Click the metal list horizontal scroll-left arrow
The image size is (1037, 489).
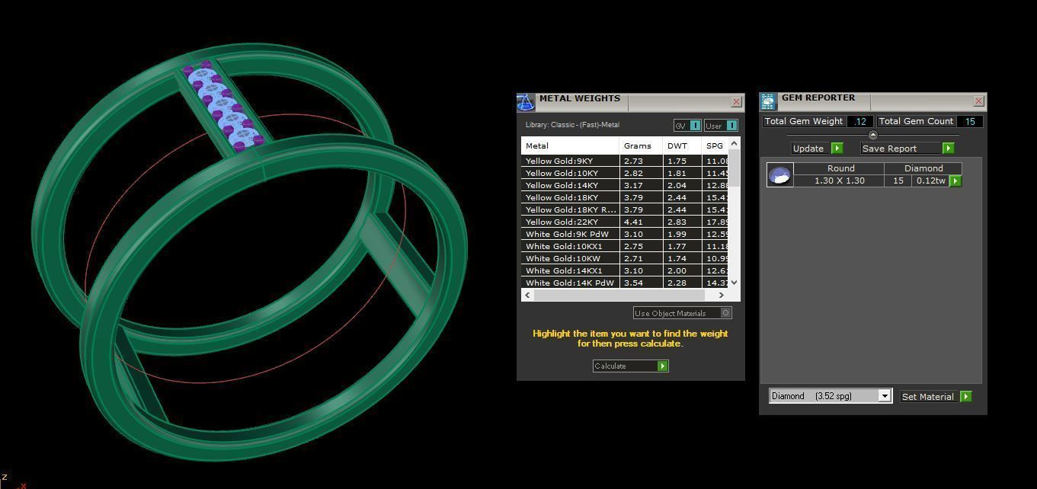pos(527,295)
